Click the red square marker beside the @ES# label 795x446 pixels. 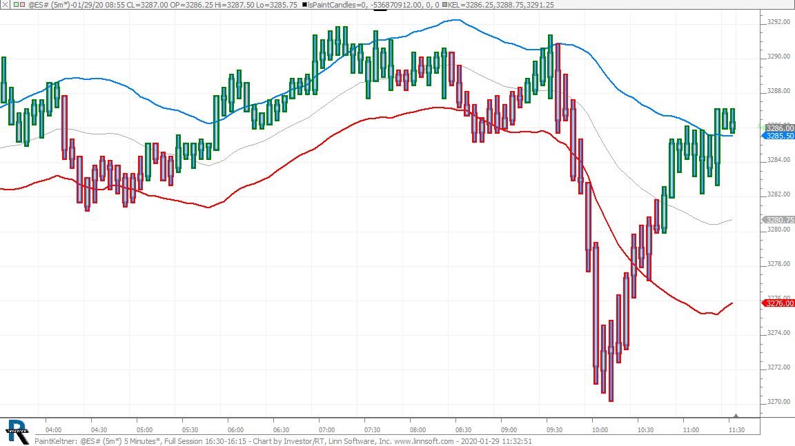click(x=23, y=5)
